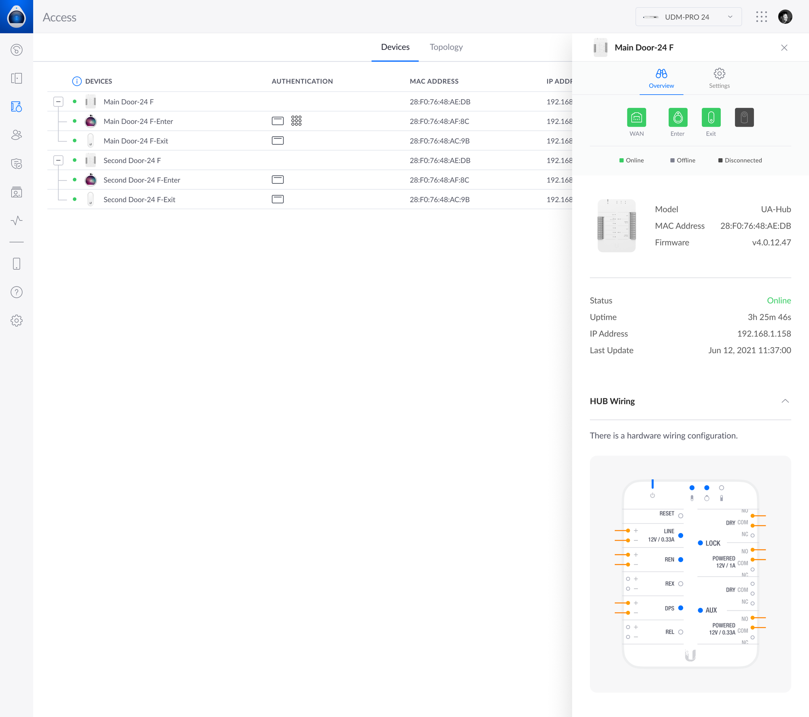Collapse the HUB Wiring section
Viewport: 809px width, 717px height.
pyautogui.click(x=785, y=401)
